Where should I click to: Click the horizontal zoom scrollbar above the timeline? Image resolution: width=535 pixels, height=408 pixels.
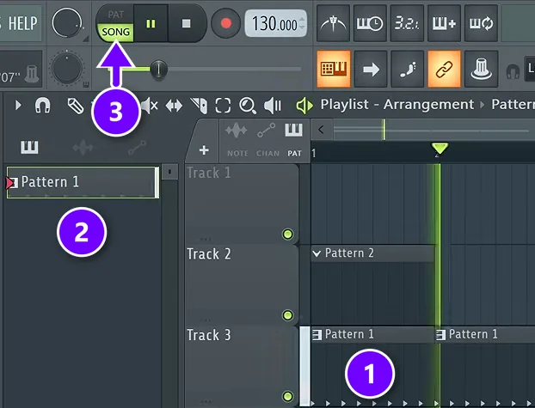click(x=434, y=130)
